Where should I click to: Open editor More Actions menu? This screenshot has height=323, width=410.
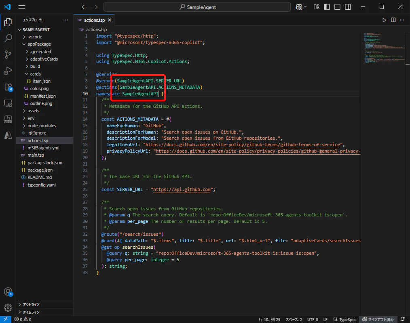pos(402,20)
